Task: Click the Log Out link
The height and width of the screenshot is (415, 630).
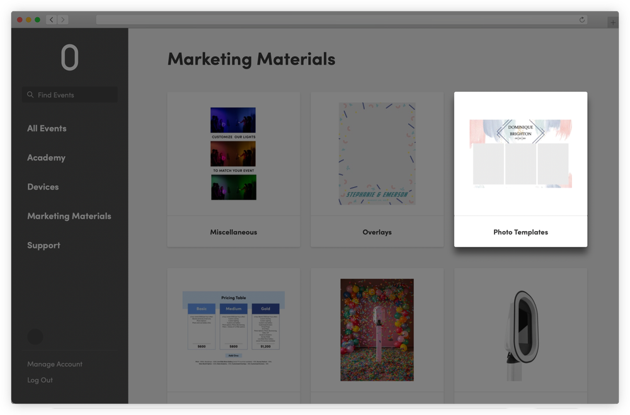Action: (x=40, y=380)
